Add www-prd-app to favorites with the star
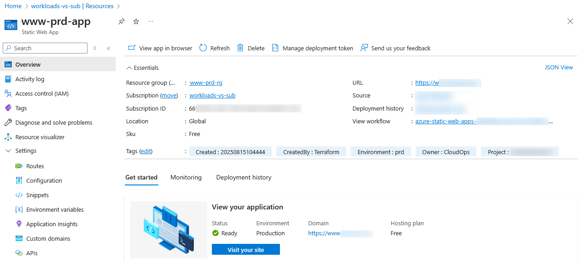Screen dimensions: 578x262 [x=136, y=21]
